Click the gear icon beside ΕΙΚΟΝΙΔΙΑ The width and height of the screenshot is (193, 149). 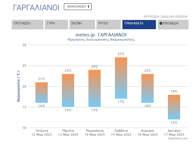click(x=161, y=23)
